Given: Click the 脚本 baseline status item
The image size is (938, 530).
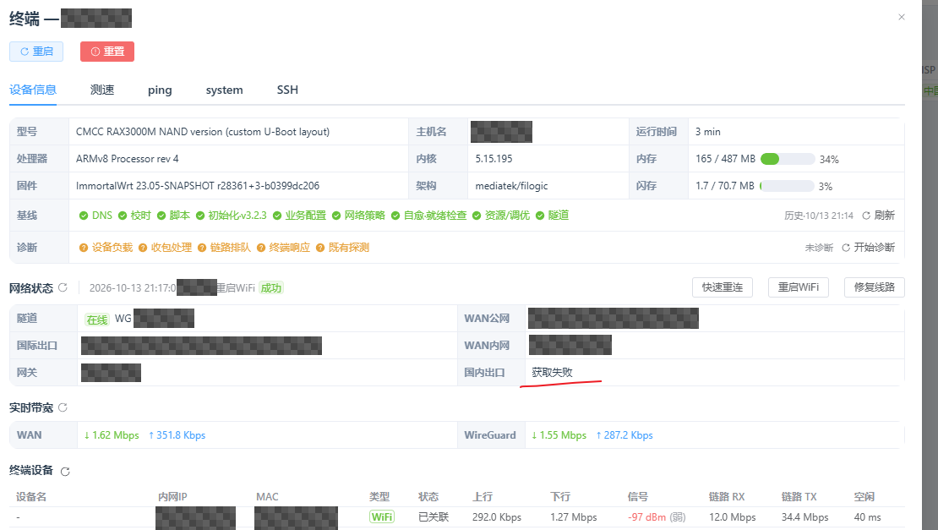Looking at the screenshot, I should tap(173, 216).
